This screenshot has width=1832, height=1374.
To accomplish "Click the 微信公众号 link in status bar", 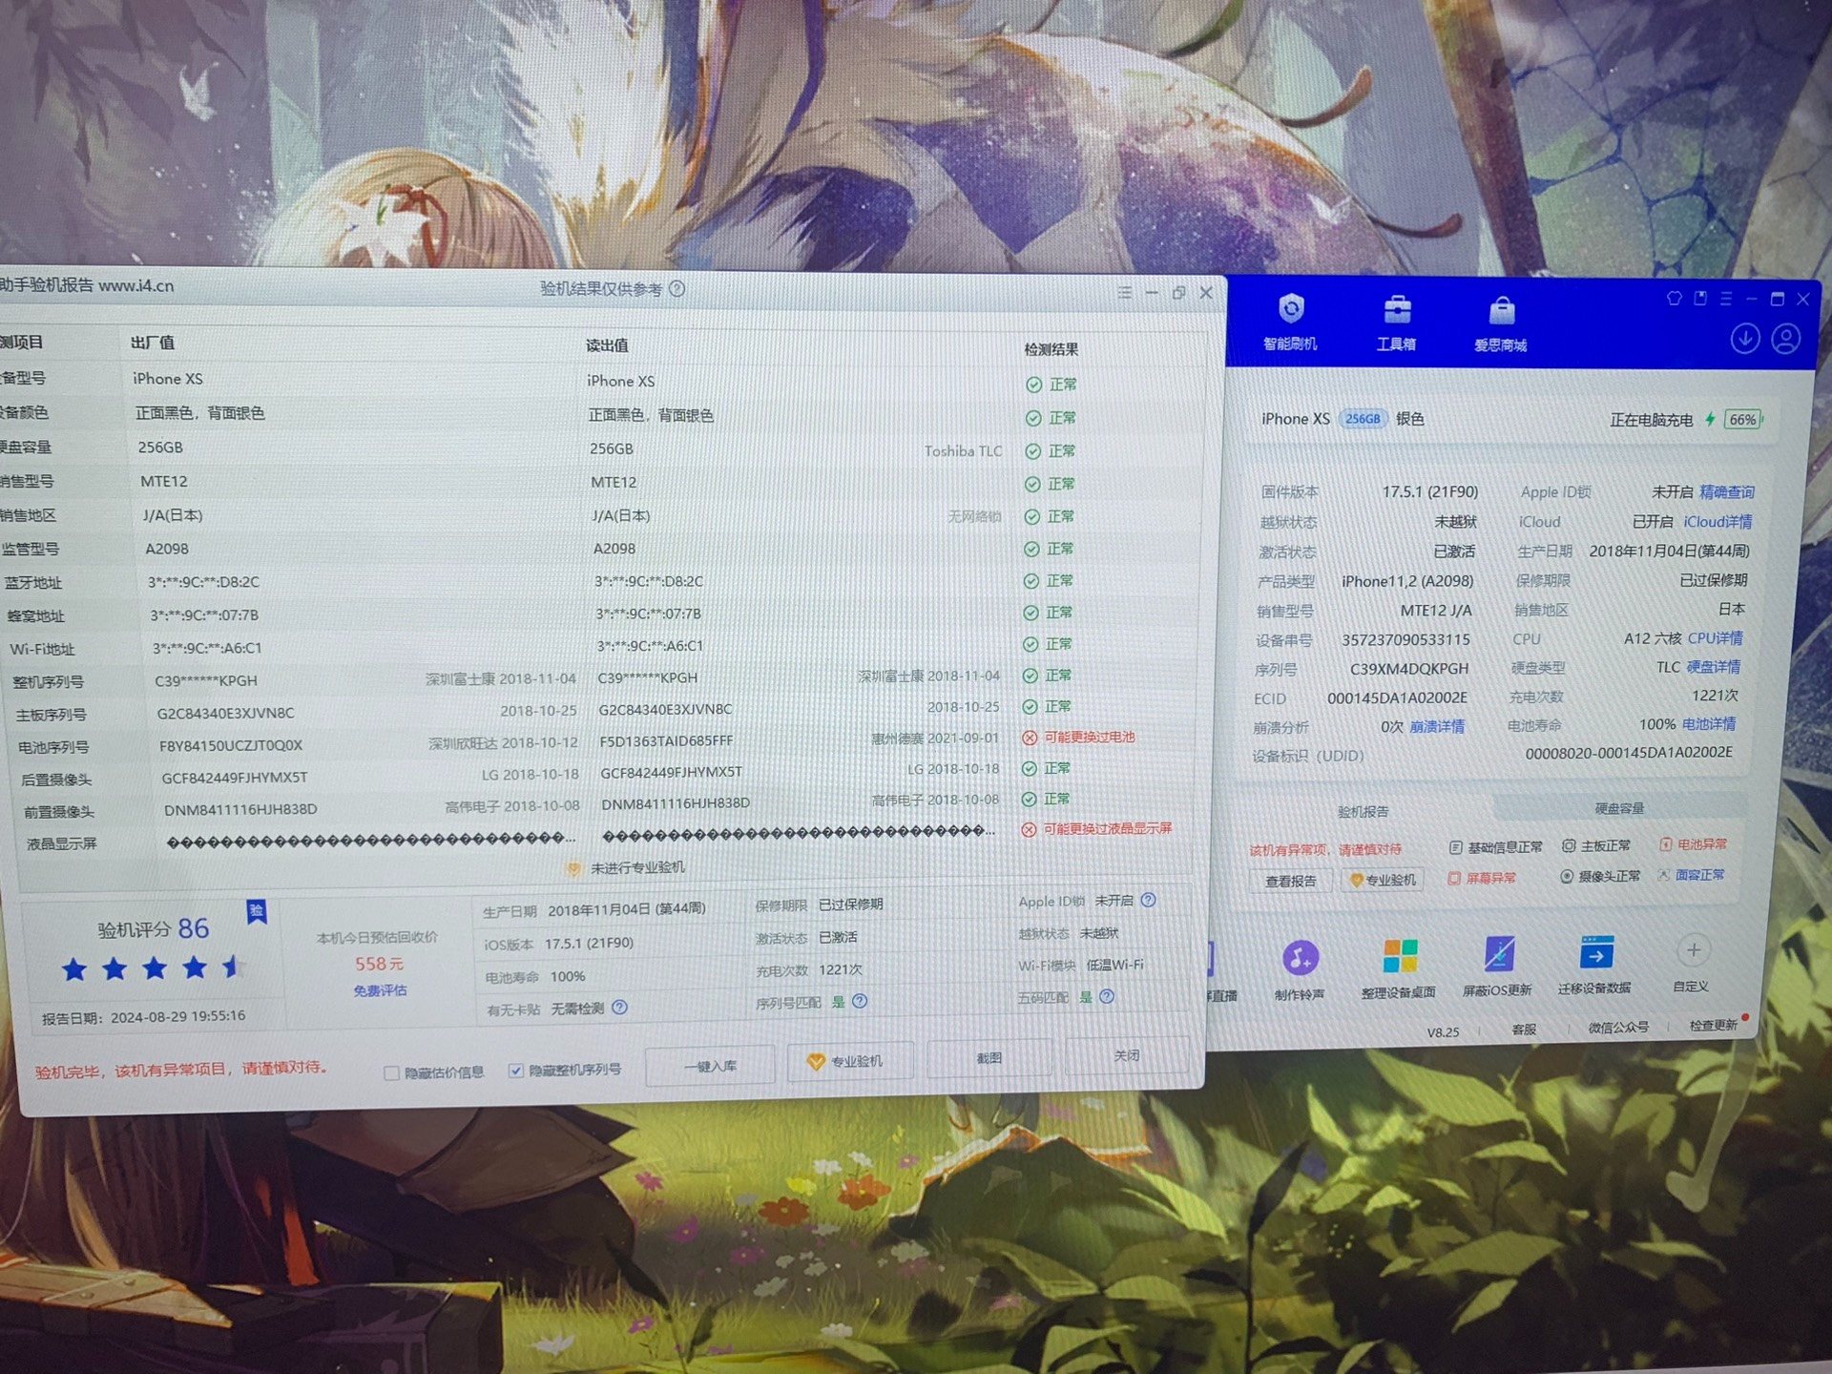I will [1618, 1028].
